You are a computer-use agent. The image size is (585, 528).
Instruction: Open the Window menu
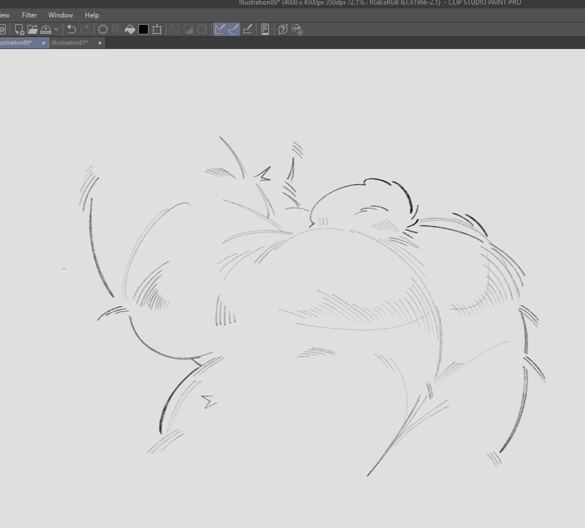(x=60, y=15)
